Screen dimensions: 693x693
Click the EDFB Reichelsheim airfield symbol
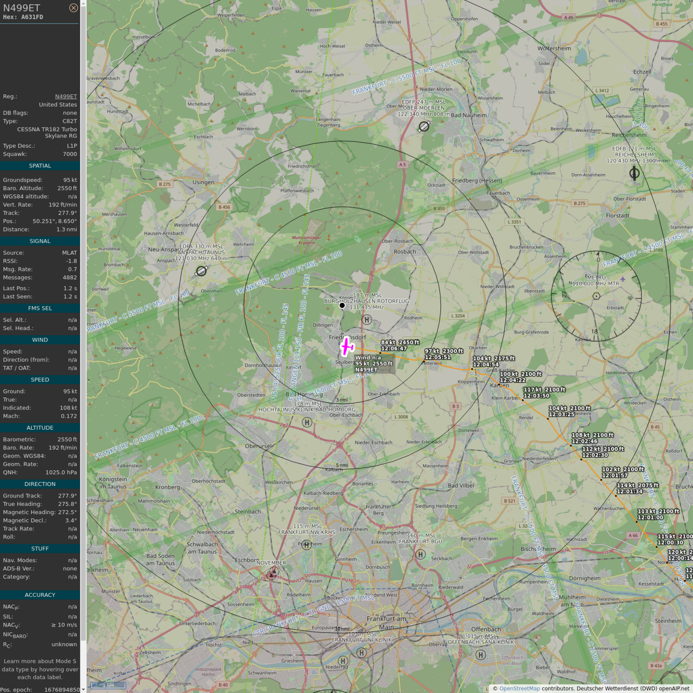point(634,173)
